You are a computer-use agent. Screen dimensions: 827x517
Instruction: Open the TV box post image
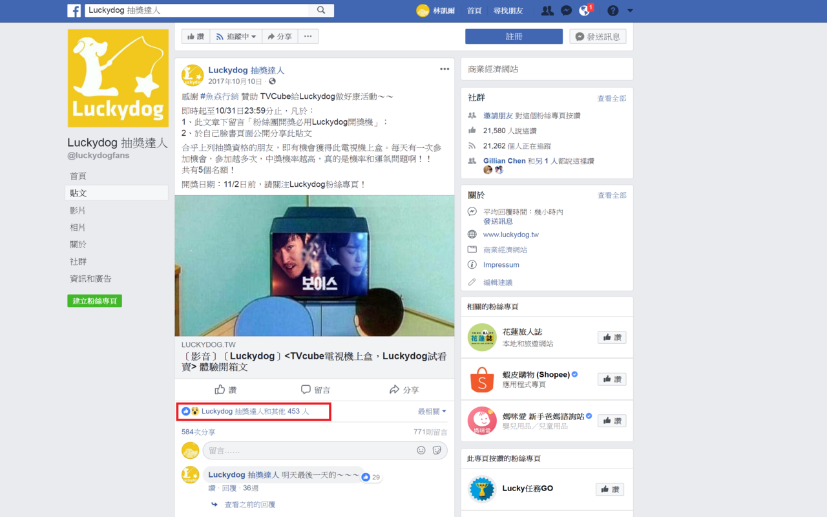(315, 266)
